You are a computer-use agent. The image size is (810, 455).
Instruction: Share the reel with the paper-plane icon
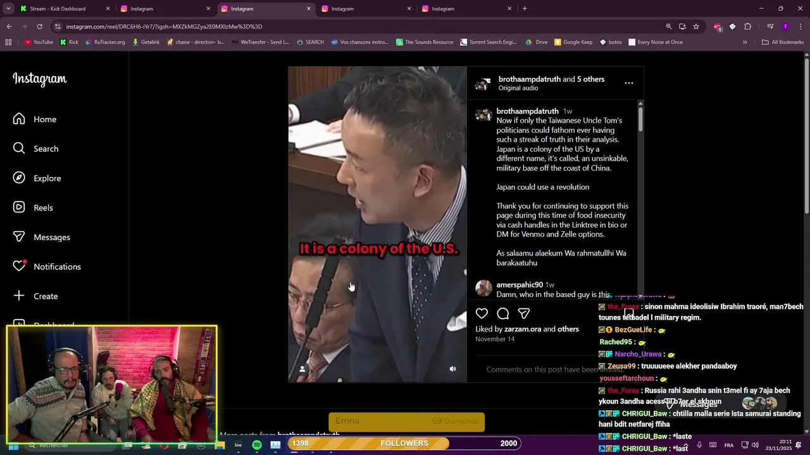pos(523,313)
